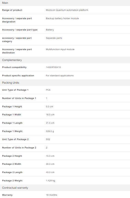Screen dimensions: 130x198
Task: Click the Unit Type of Package 1 row
Action: coord(65,90)
